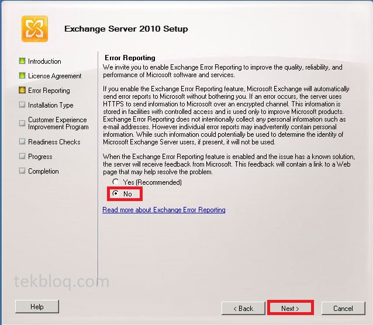The height and width of the screenshot is (325, 373).
Task: Select the No radio button
Action: tap(116, 193)
